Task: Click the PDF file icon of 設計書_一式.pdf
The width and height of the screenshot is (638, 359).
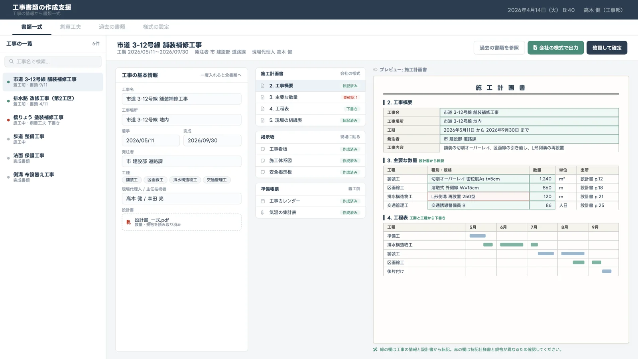Action: tap(129, 222)
